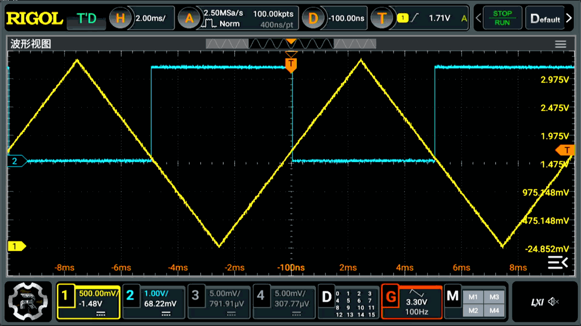Open the trigger menu via the T icon
The image size is (581, 326).
pyautogui.click(x=382, y=18)
